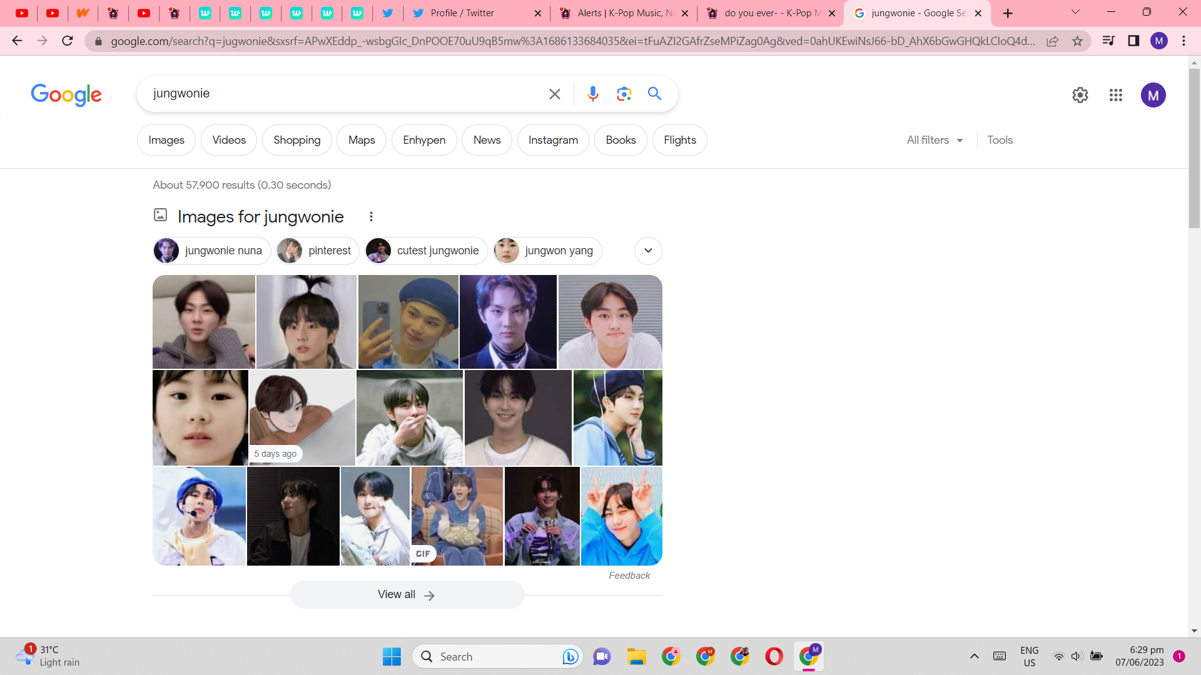
Task: Open Google quick settings gear
Action: tap(1080, 95)
